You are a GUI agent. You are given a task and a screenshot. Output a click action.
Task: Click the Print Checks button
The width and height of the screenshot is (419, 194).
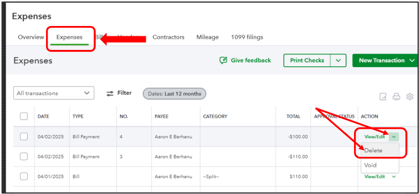tap(307, 61)
